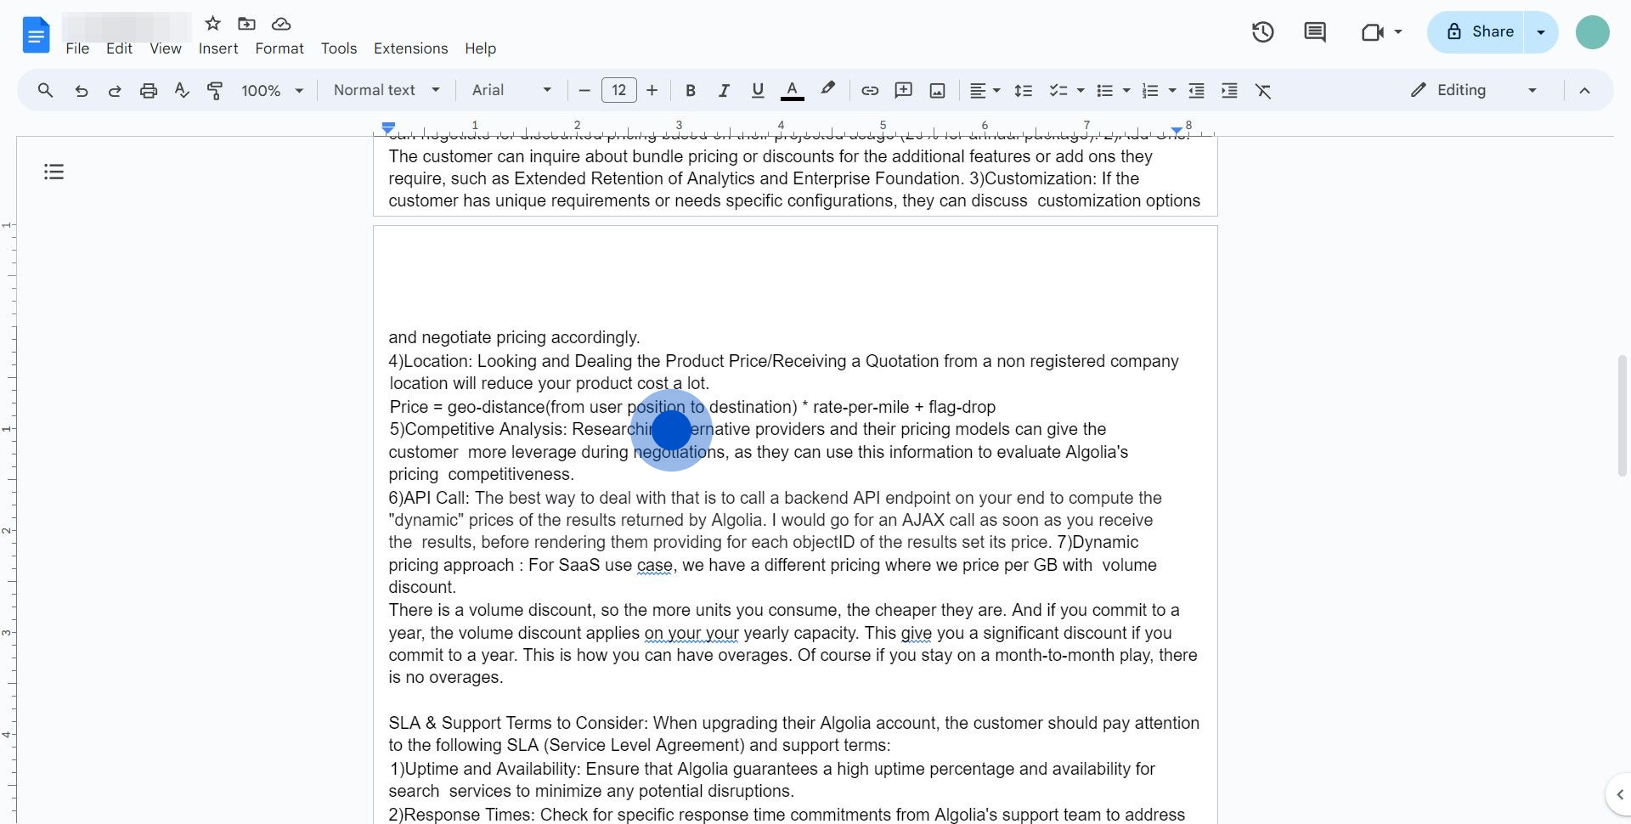The width and height of the screenshot is (1631, 824).
Task: Decrease the paragraph indent
Action: tap(1196, 90)
